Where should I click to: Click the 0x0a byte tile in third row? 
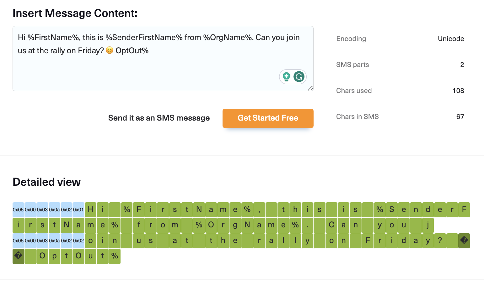54,241
